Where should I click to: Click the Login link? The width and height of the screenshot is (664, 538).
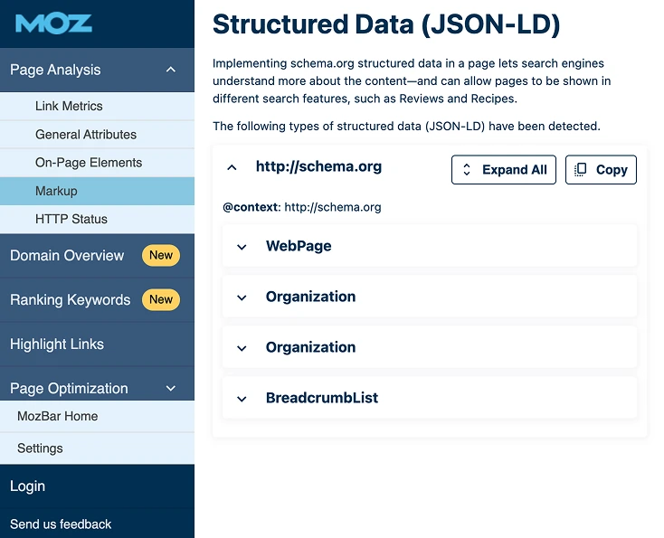pyautogui.click(x=27, y=486)
